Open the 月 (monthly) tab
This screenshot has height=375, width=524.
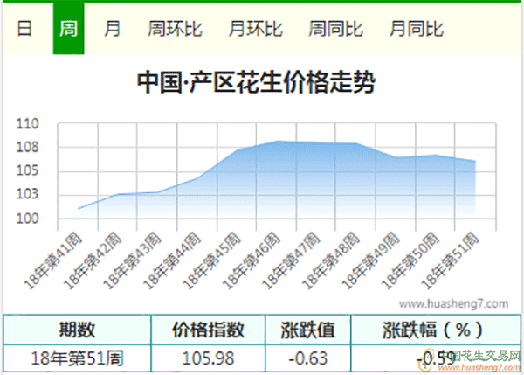tap(113, 28)
